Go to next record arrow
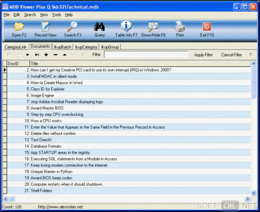The image size is (260, 212). (x=28, y=55)
